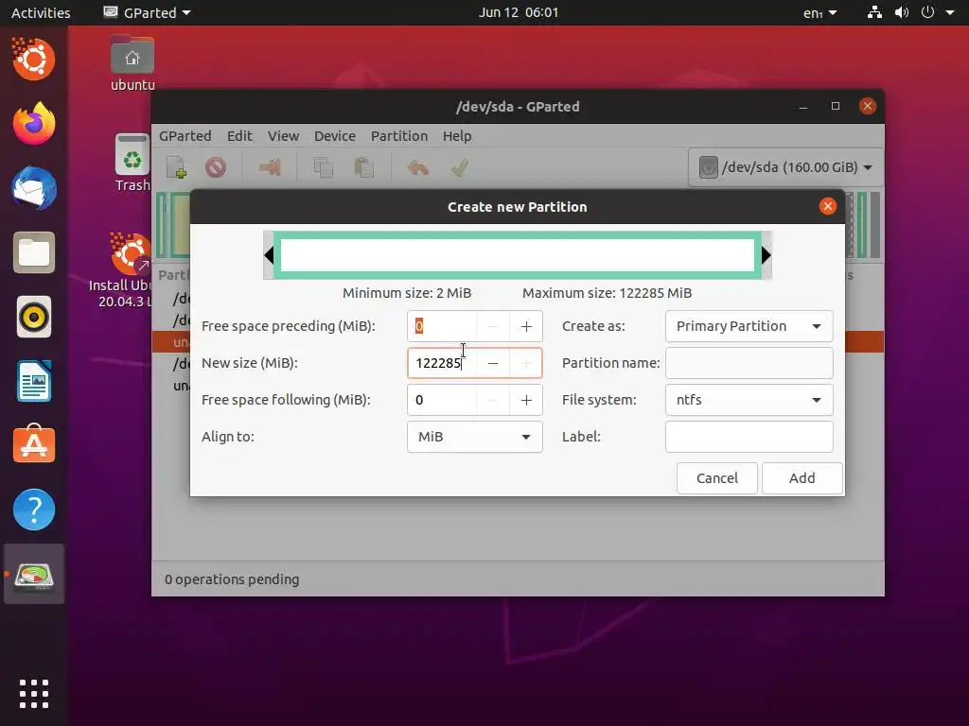Open the Create as Primary Partition dropdown

coord(749,326)
